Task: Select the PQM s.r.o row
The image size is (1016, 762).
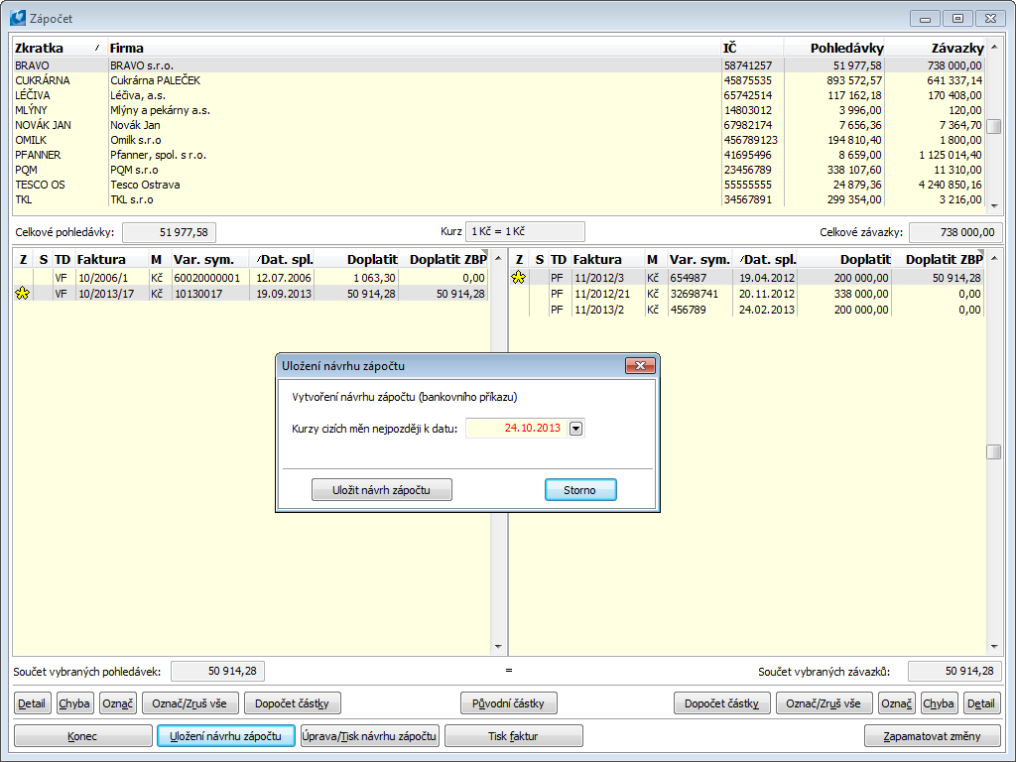Action: [499, 170]
